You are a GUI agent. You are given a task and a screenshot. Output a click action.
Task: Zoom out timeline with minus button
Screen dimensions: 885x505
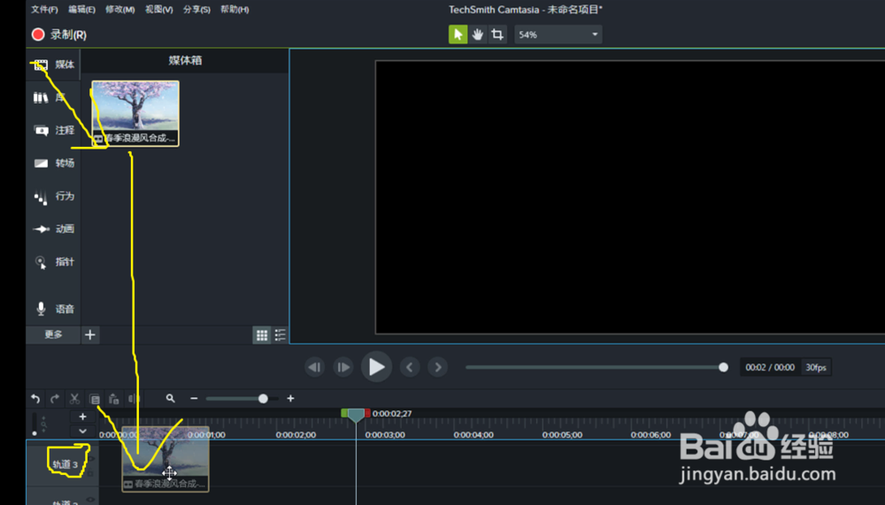coord(194,398)
